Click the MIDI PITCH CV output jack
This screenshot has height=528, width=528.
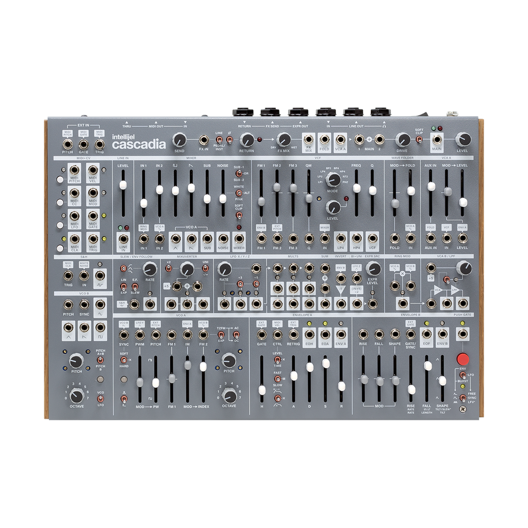pyautogui.click(x=74, y=170)
